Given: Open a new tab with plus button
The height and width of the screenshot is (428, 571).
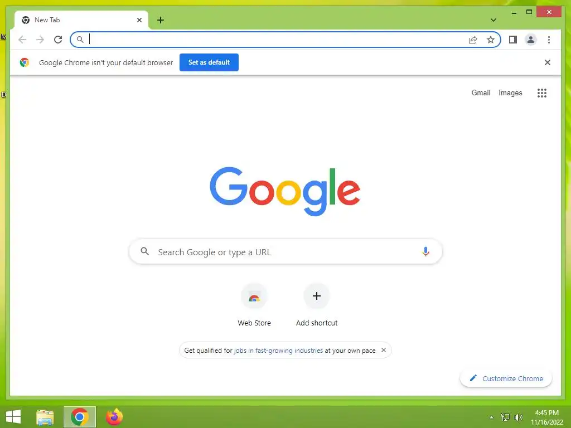Looking at the screenshot, I should 161,20.
